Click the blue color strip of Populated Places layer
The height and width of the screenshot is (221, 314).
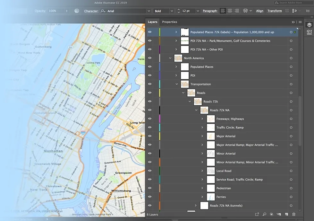pos(160,67)
